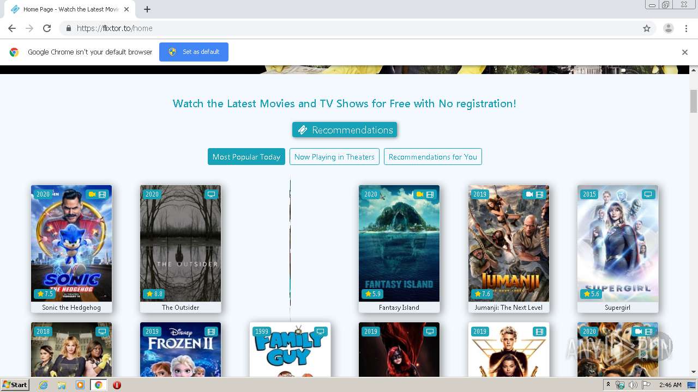Image resolution: width=698 pixels, height=392 pixels.
Task: Click film icon on Frozen II poster
Action: (x=212, y=332)
